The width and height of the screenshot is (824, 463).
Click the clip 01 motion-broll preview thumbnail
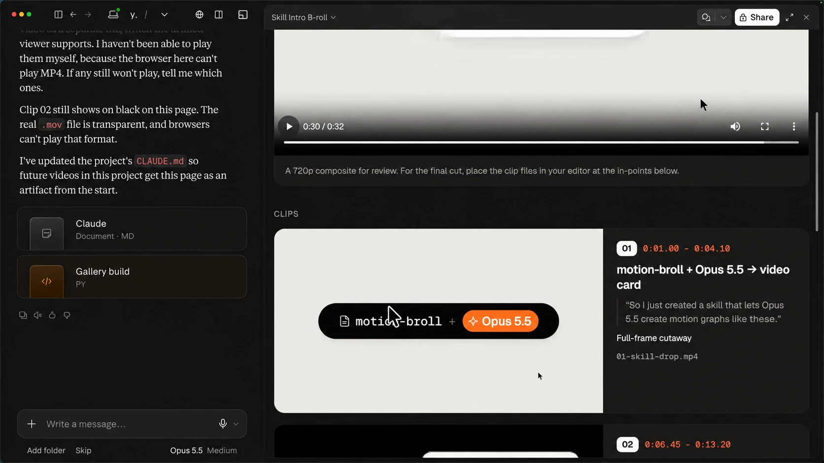[439, 321]
